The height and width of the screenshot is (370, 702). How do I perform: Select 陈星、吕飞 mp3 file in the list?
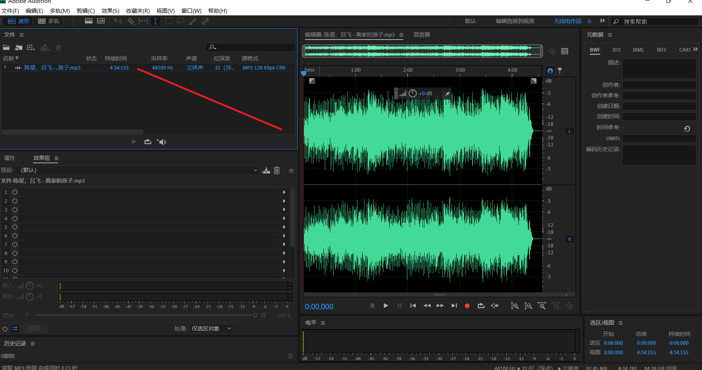[x=52, y=68]
